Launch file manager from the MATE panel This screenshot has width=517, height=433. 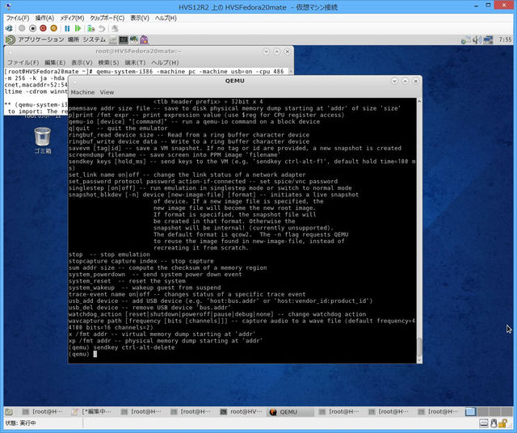113,40
